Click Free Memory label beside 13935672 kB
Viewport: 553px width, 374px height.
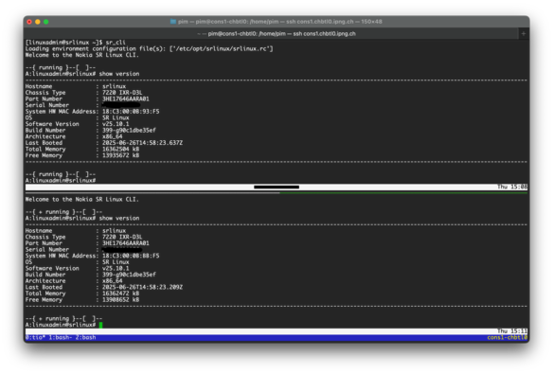pyautogui.click(x=44, y=155)
